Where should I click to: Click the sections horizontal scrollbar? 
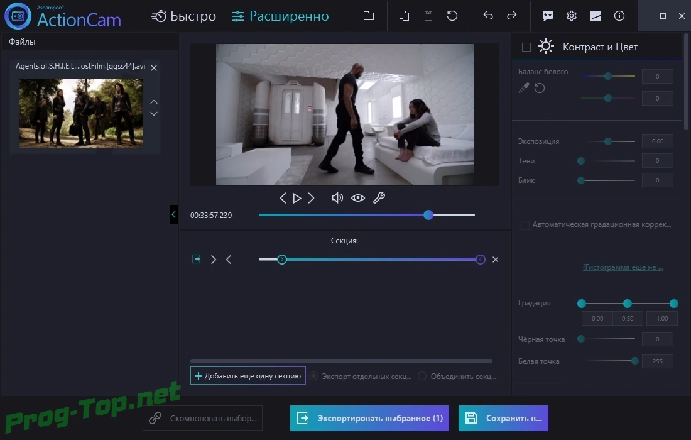pyautogui.click(x=342, y=361)
